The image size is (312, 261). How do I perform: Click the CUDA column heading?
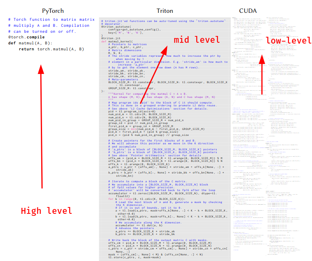(x=248, y=11)
